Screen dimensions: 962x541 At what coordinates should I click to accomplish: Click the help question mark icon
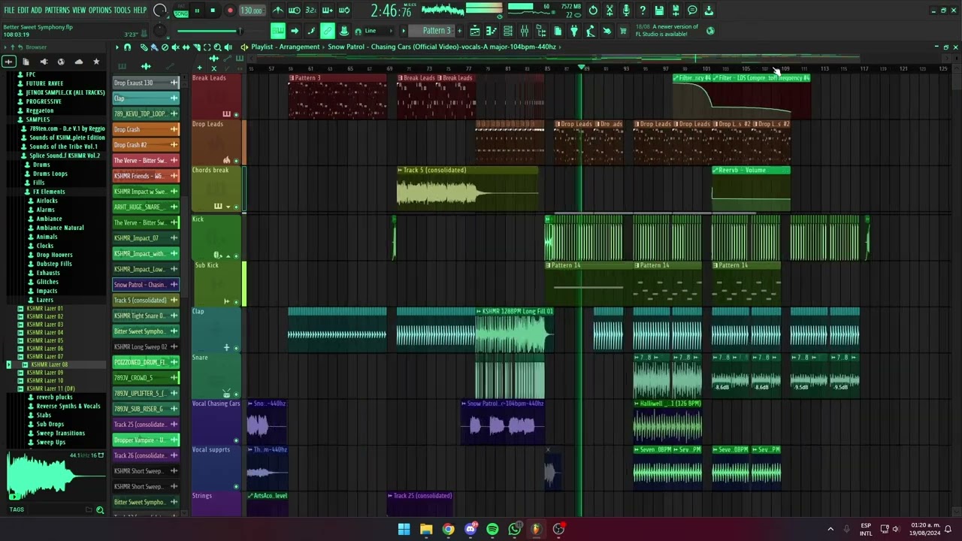point(643,11)
